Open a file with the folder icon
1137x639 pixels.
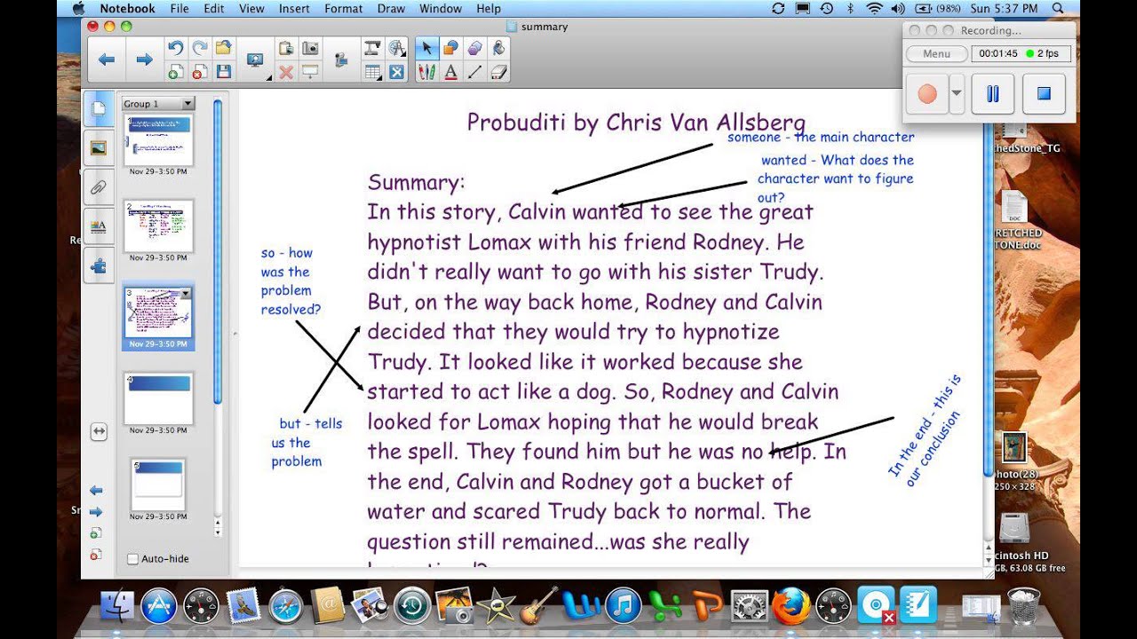[224, 49]
